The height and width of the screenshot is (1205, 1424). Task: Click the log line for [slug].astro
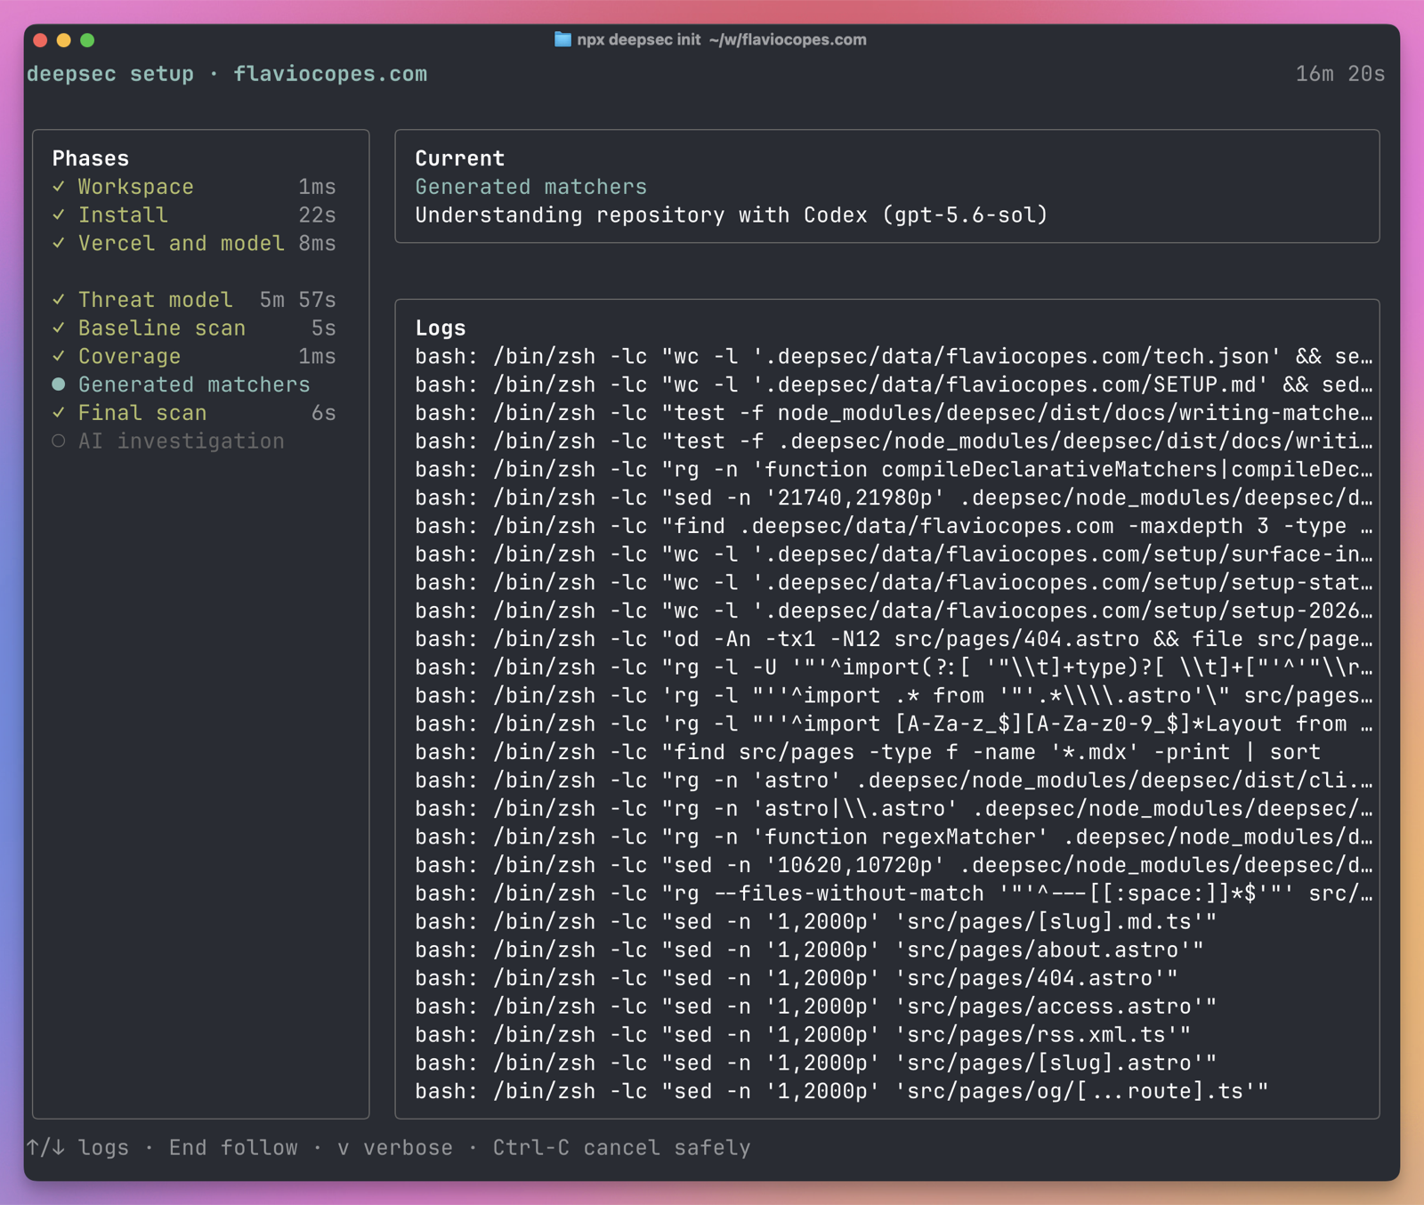(x=816, y=1063)
